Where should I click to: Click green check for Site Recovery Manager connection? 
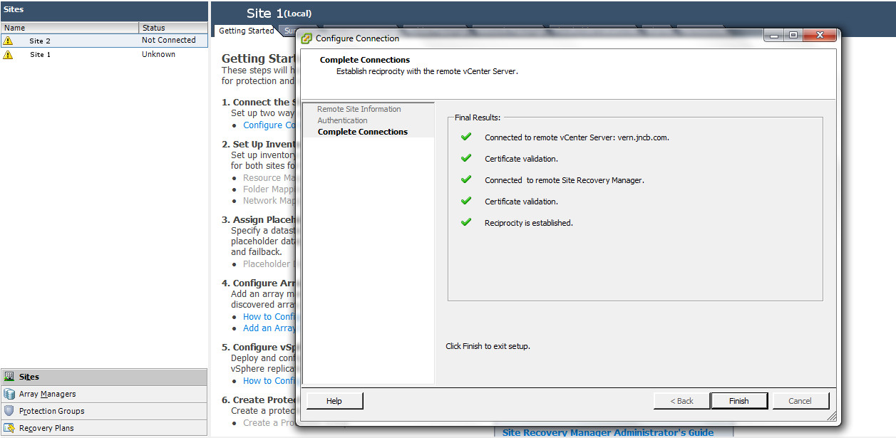tap(466, 179)
